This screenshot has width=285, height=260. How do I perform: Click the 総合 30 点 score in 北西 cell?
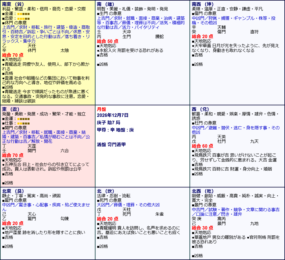(202, 228)
